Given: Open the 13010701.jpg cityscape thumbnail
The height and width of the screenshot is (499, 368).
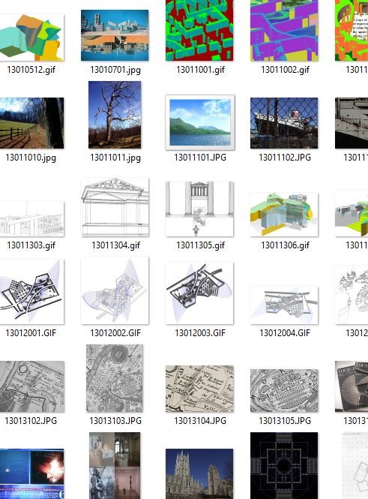Looking at the screenshot, I should (x=115, y=35).
